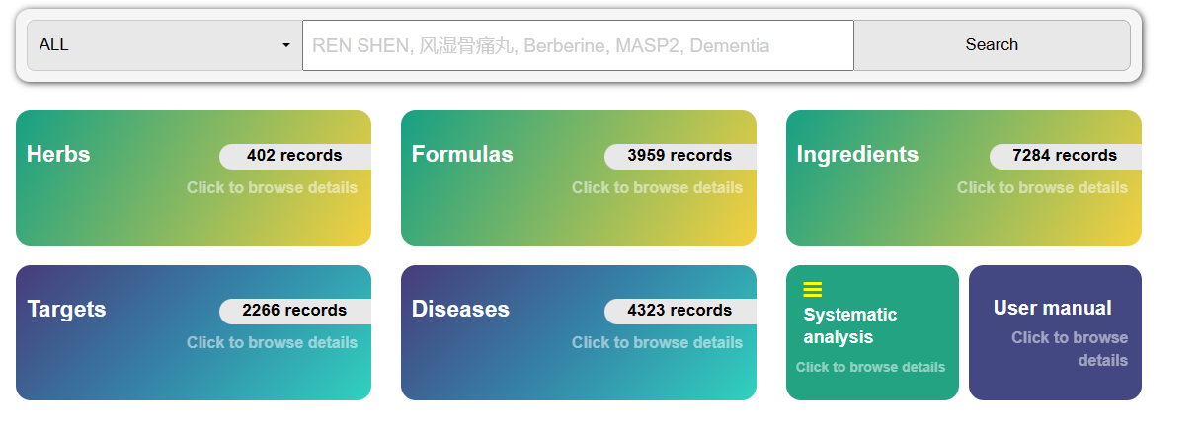Open the User manual title
Image resolution: width=1199 pixels, height=428 pixels.
pos(1052,308)
